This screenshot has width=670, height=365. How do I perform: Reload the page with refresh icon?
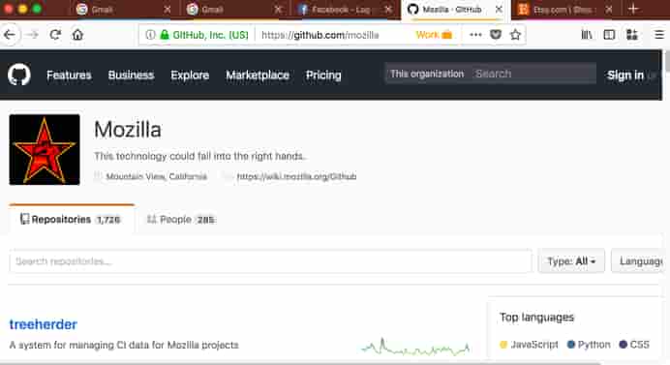55,35
